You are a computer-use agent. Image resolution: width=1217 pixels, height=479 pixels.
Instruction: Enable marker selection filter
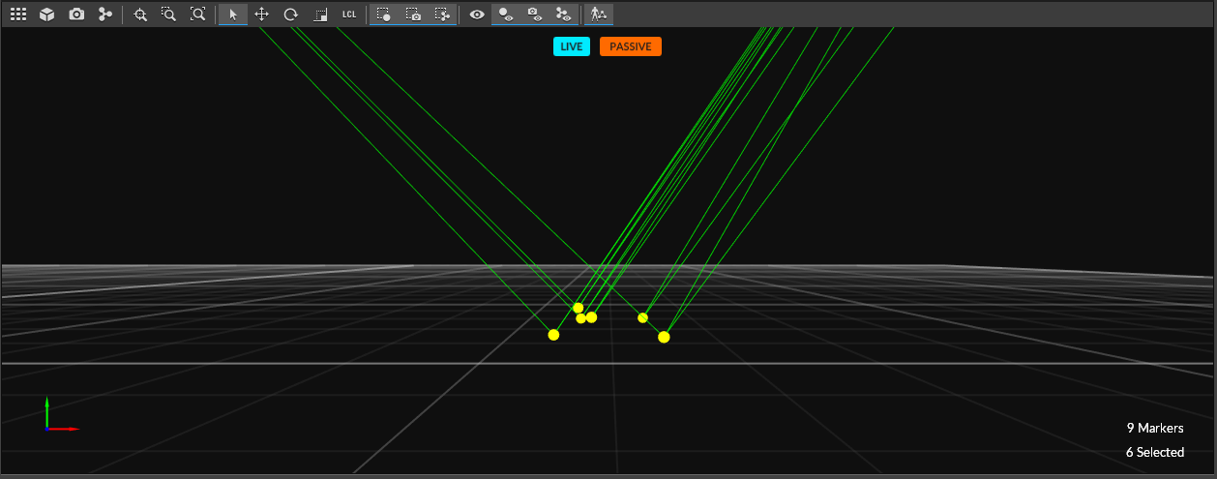[x=384, y=15]
